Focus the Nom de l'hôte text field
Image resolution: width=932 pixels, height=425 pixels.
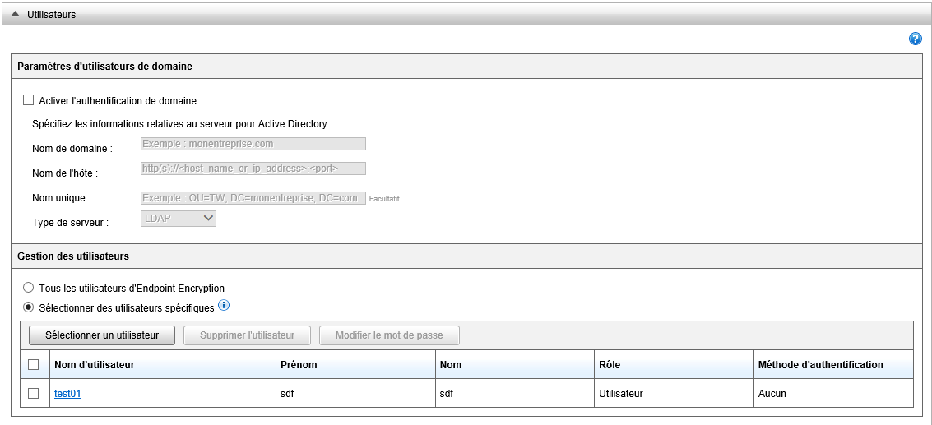(253, 169)
